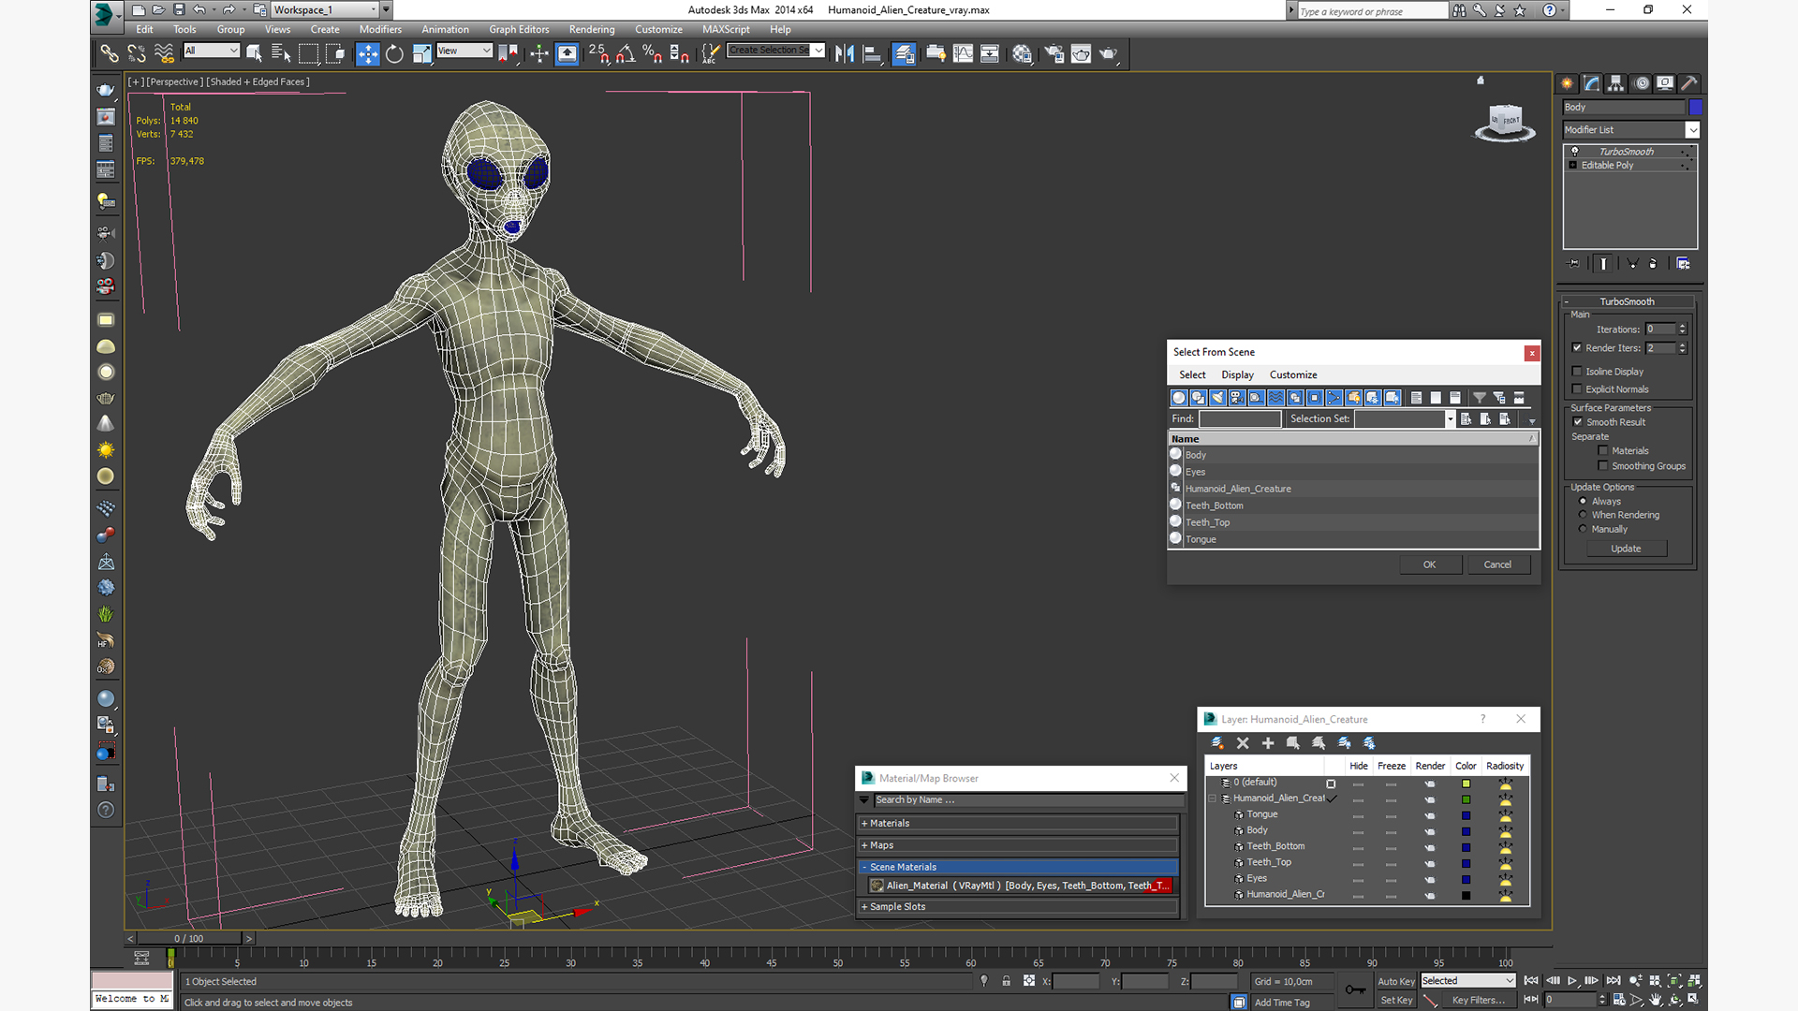Open the Rendering menu
Viewport: 1798px width, 1011px height.
(x=592, y=29)
